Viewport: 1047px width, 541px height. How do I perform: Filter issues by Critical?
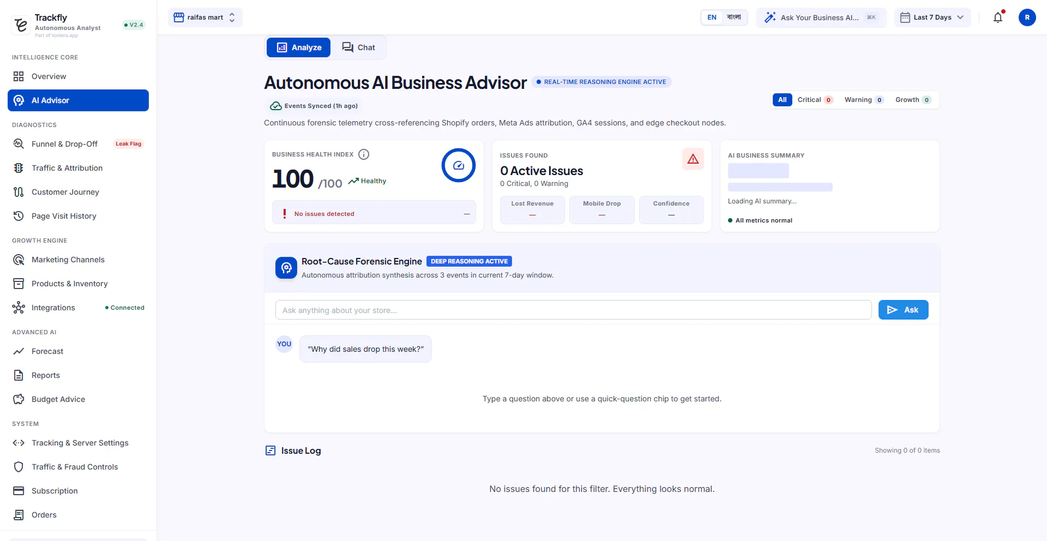(815, 100)
